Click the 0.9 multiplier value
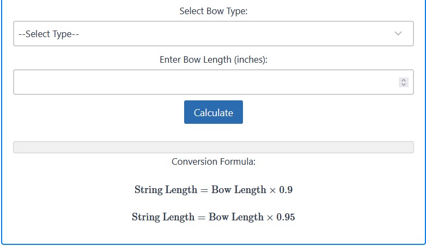This screenshot has height=246, width=426. click(x=285, y=190)
